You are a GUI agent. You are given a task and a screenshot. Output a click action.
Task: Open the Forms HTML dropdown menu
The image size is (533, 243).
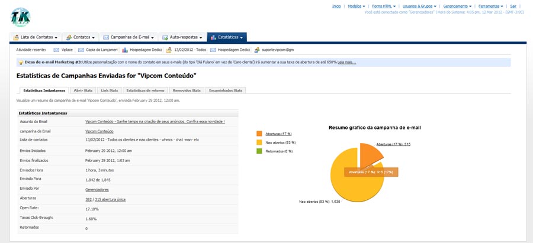click(x=384, y=6)
